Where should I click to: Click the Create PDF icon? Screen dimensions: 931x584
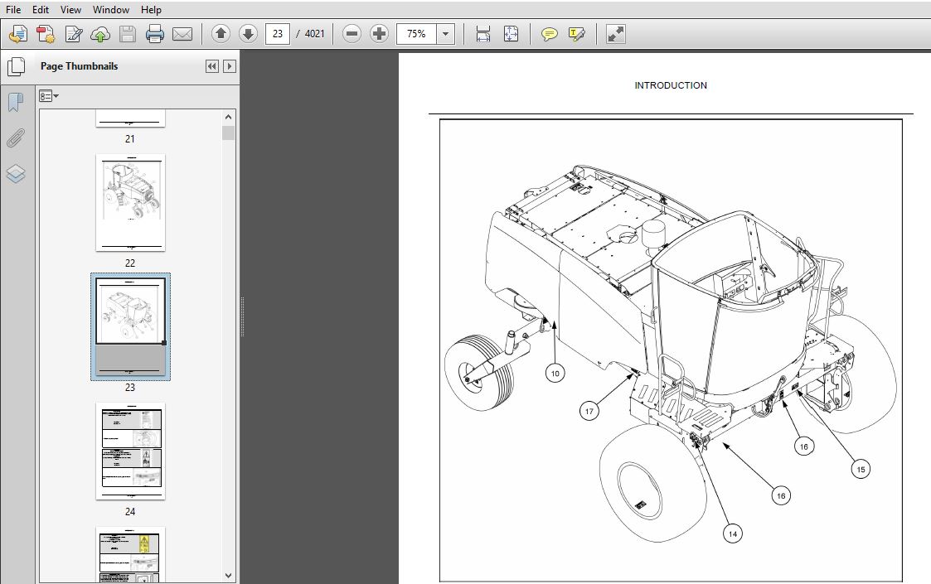point(17,34)
